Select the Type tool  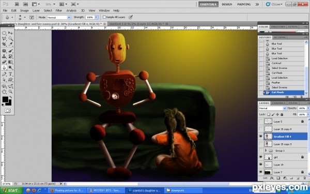[10, 74]
